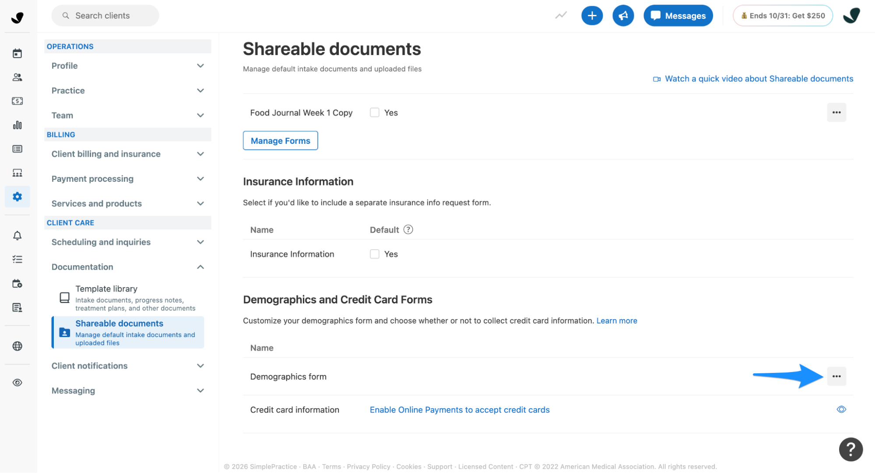
Task: Expand the Practice section
Action: 127,90
